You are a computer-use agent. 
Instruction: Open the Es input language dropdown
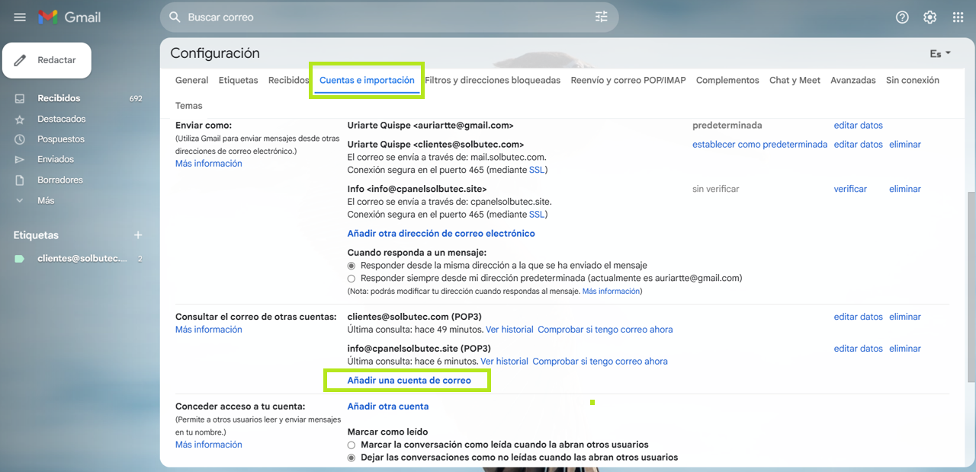pos(940,53)
